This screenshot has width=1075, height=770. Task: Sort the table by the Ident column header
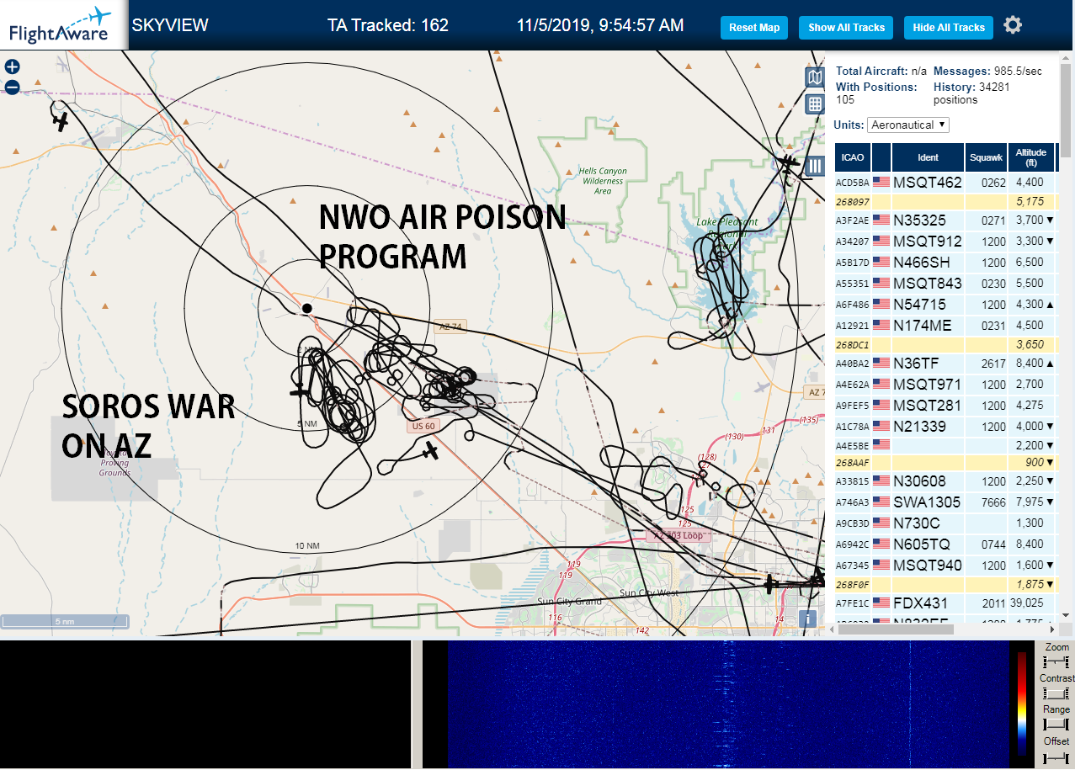click(928, 157)
